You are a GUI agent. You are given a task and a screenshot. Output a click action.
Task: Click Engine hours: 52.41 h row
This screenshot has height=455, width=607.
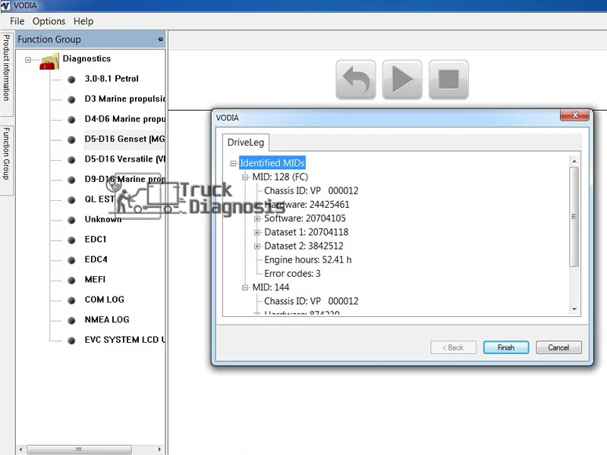tap(308, 260)
